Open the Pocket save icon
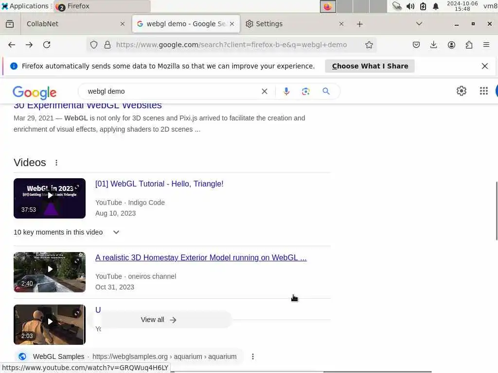This screenshot has width=498, height=373. point(416,45)
